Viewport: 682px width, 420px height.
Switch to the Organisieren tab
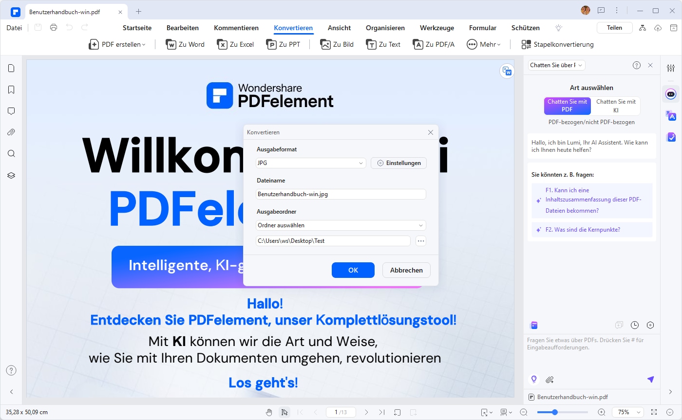385,28
